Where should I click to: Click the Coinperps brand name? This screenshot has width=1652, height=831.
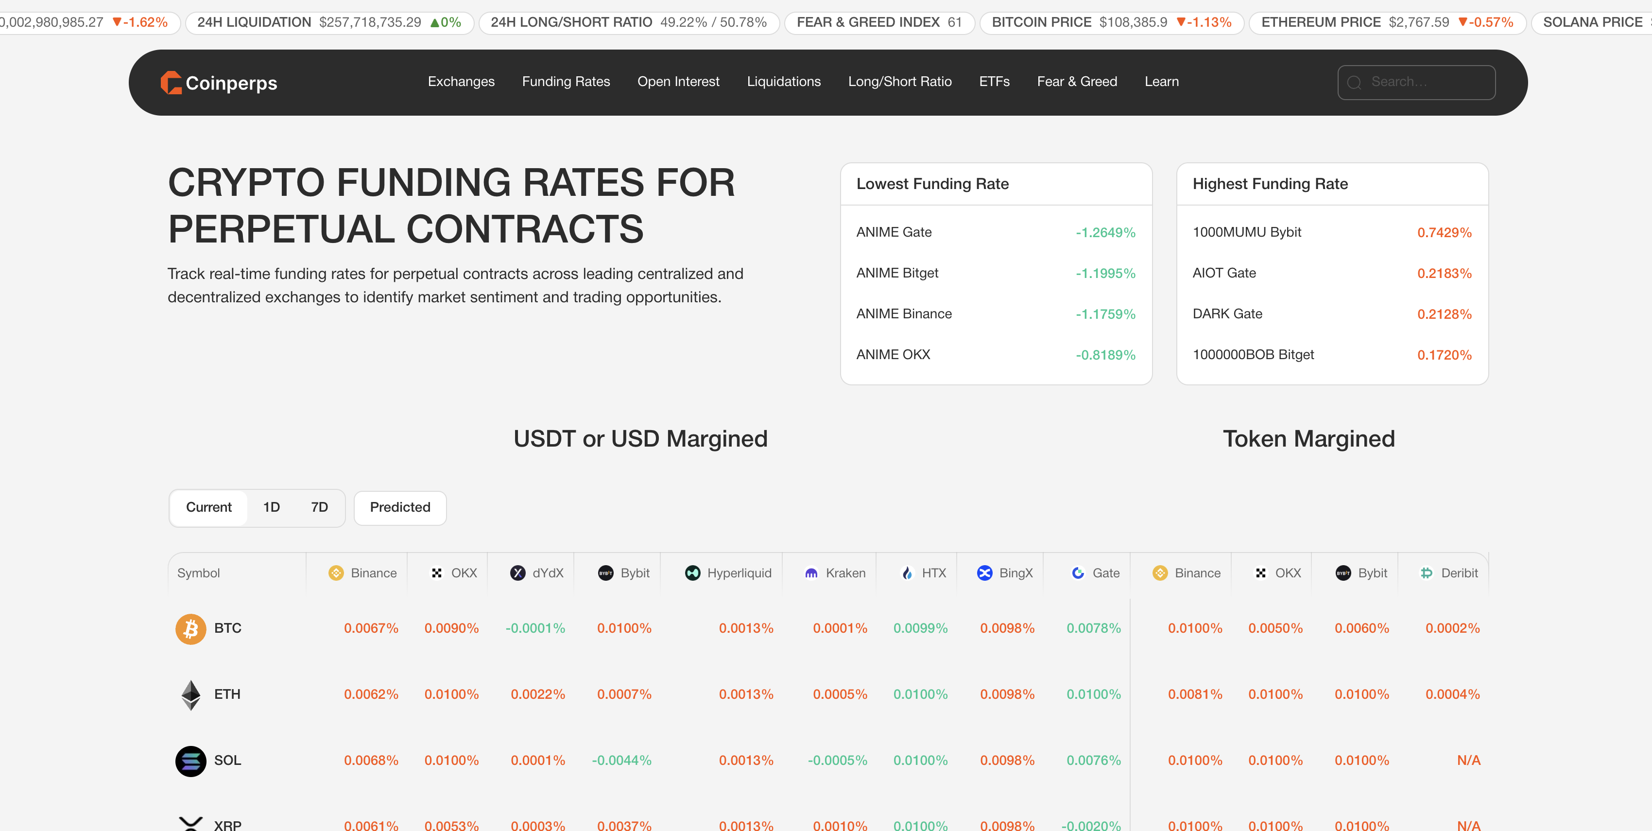click(231, 84)
